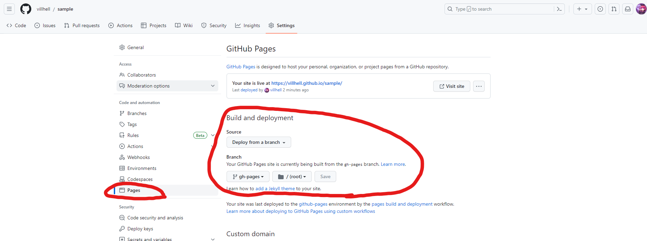Open the / (root) folder dropdown
647x241 pixels.
pos(292,176)
